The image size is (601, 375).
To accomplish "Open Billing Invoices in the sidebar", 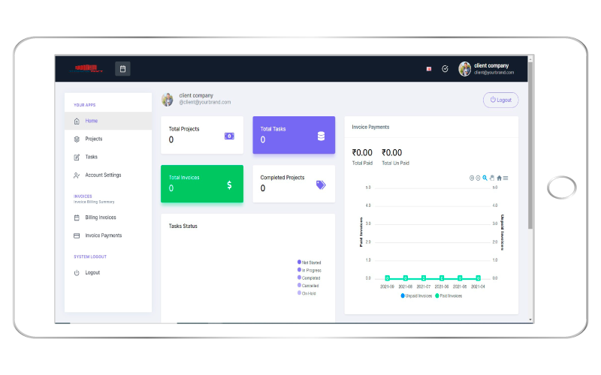I will pyautogui.click(x=100, y=217).
